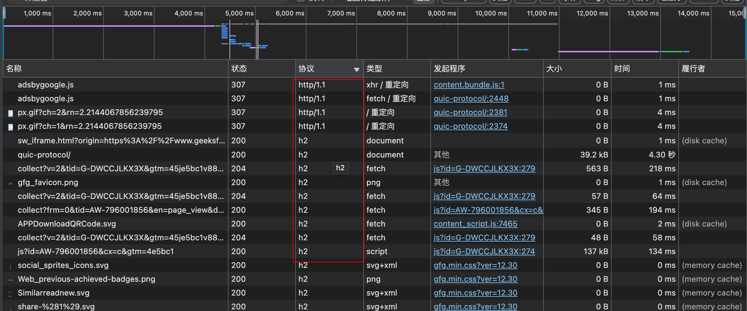Open js?id=G-DWCCJLKX3X:279 link in the 563 B row
Viewport: 747px width, 311px height.
(484, 169)
